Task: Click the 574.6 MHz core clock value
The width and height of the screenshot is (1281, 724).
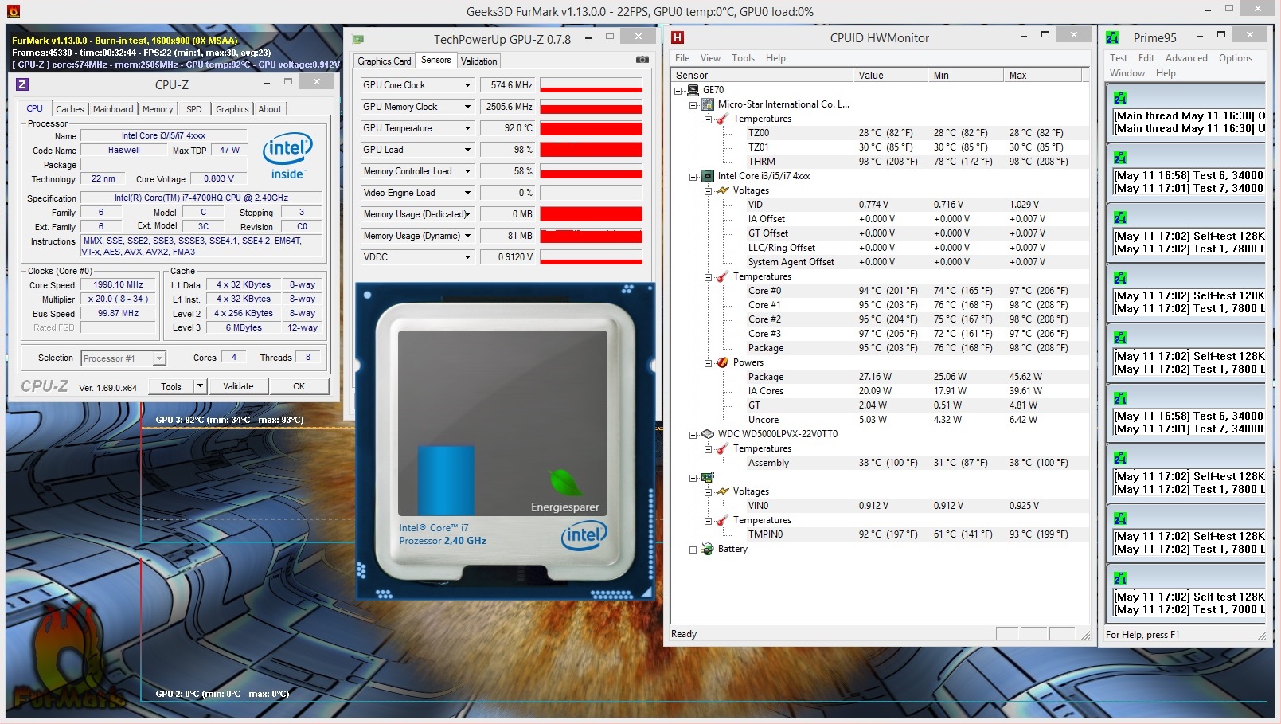Action: click(507, 85)
